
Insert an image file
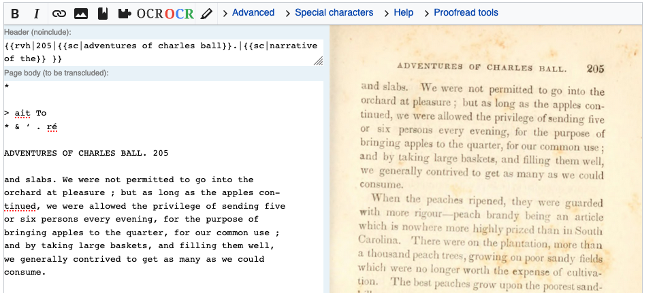click(x=80, y=14)
